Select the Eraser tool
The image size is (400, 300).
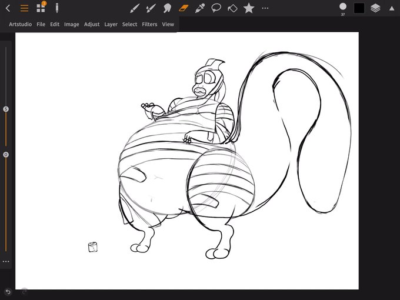point(184,8)
